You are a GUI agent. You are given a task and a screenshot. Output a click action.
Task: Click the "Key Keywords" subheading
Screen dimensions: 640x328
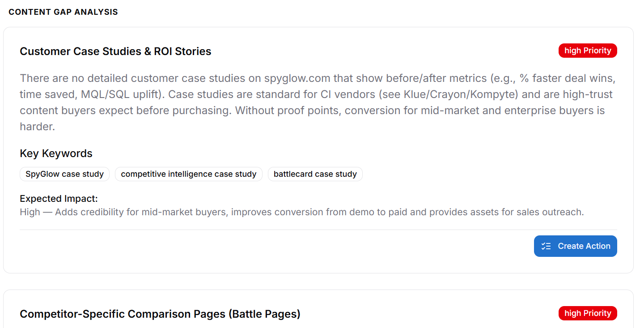56,153
